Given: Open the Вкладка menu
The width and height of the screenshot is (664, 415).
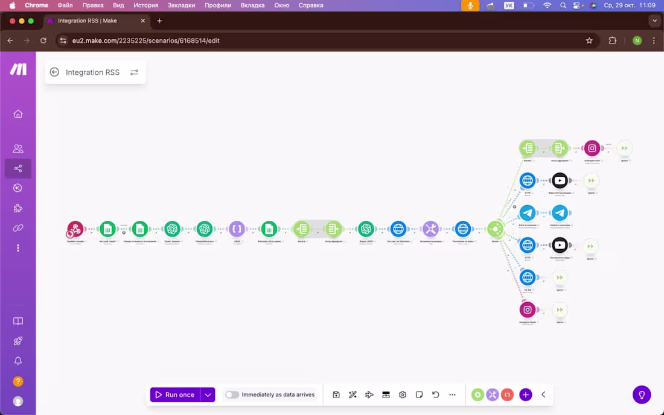Looking at the screenshot, I should click(x=252, y=5).
